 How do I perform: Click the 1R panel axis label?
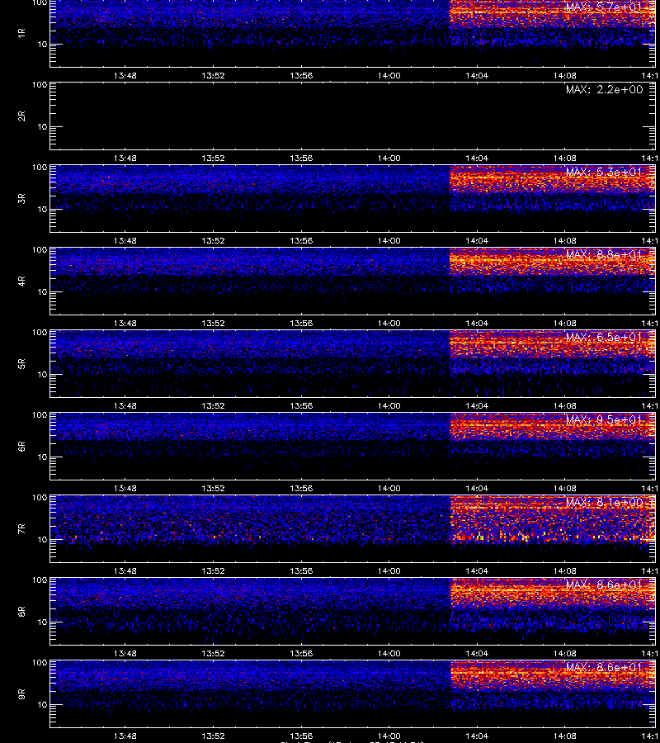click(x=21, y=33)
